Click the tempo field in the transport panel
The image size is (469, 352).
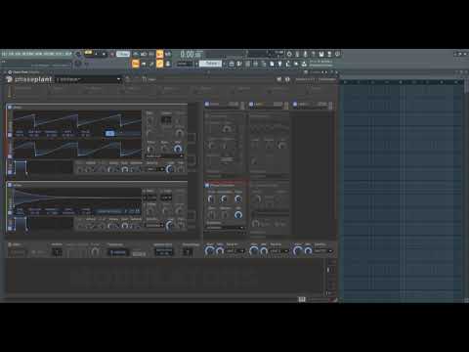tap(123, 54)
